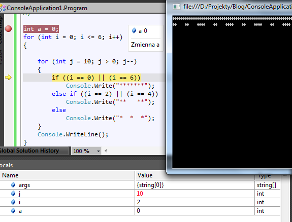
Task: Click the Locals panel title
Action: point(6,165)
